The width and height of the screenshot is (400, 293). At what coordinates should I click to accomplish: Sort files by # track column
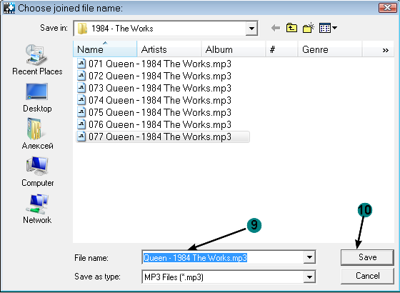pos(282,49)
